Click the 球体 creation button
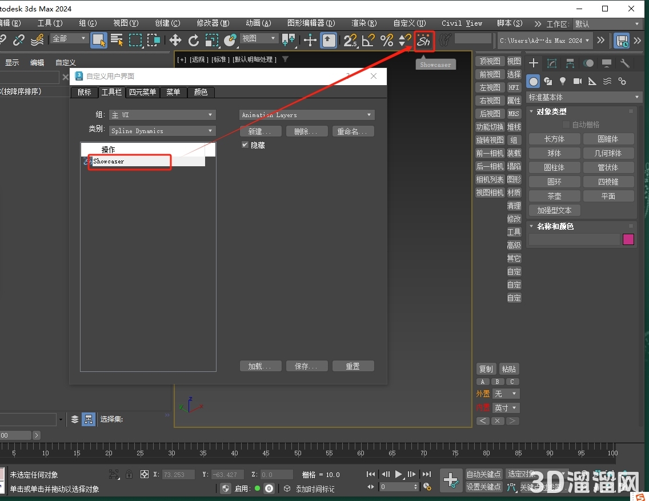The image size is (649, 501). 554,153
